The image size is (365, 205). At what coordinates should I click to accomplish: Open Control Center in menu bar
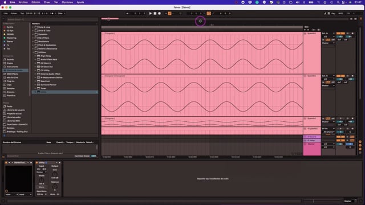click(x=343, y=2)
